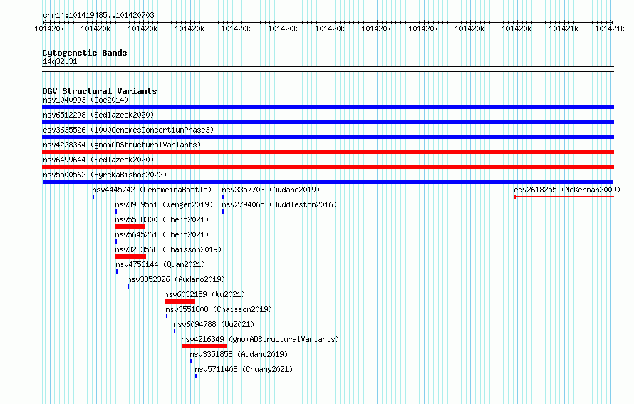Open esv3635526 (1000GenomesConsortiumPhase3) label
Image resolution: width=634 pixels, height=404 pixels.
tap(128, 130)
